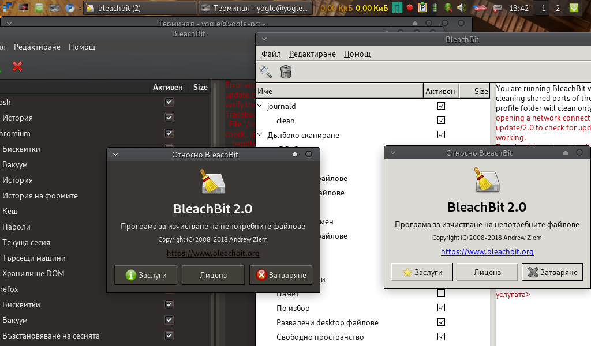Click 'Затваряне' button in dark About dialog

pyautogui.click(x=280, y=275)
